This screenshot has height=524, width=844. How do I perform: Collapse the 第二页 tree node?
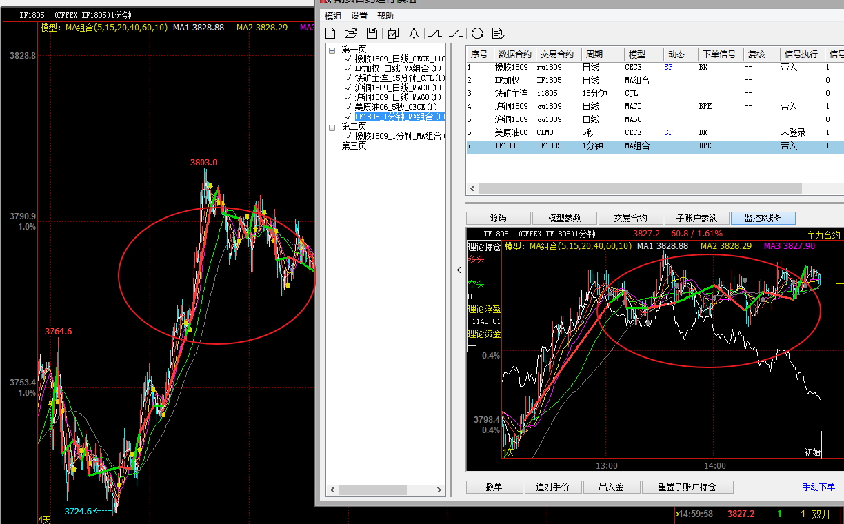332,127
